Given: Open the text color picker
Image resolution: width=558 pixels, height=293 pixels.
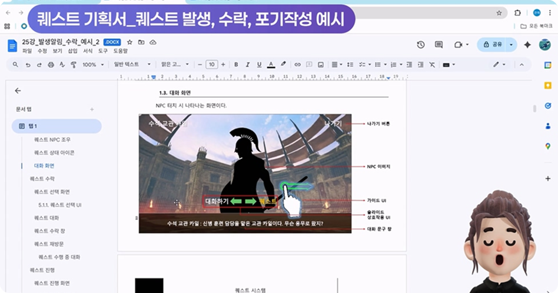Looking at the screenshot, I should tap(271, 64).
